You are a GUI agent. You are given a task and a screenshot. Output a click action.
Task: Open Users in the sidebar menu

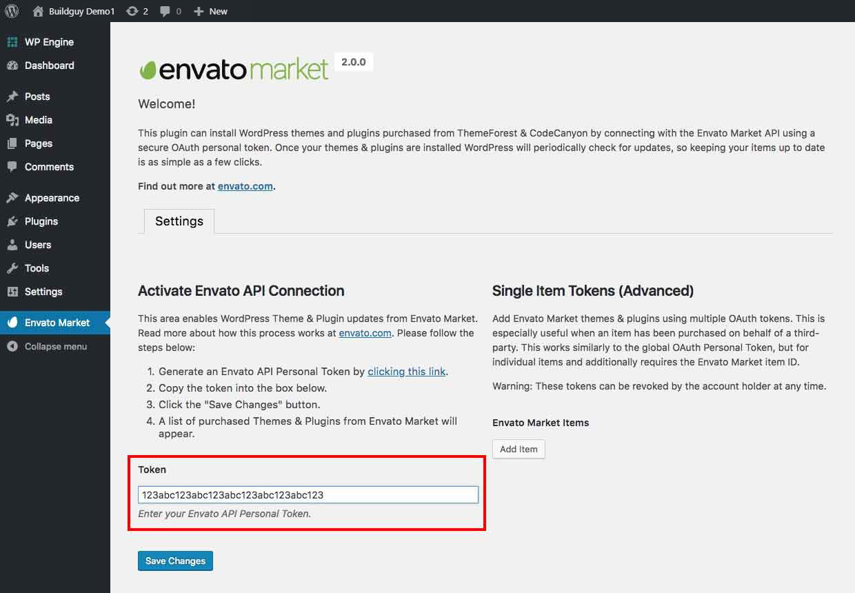[x=38, y=245]
